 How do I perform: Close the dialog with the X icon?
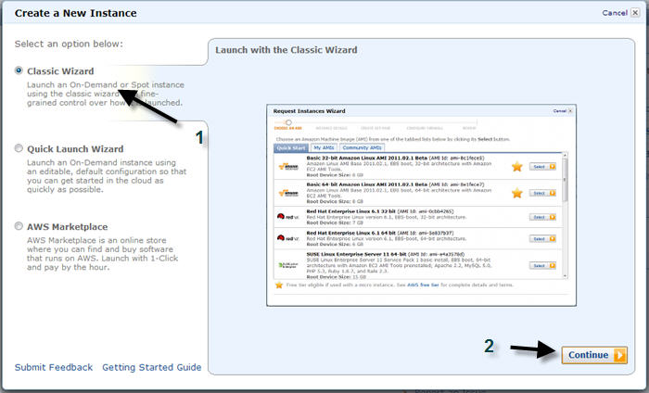[635, 12]
